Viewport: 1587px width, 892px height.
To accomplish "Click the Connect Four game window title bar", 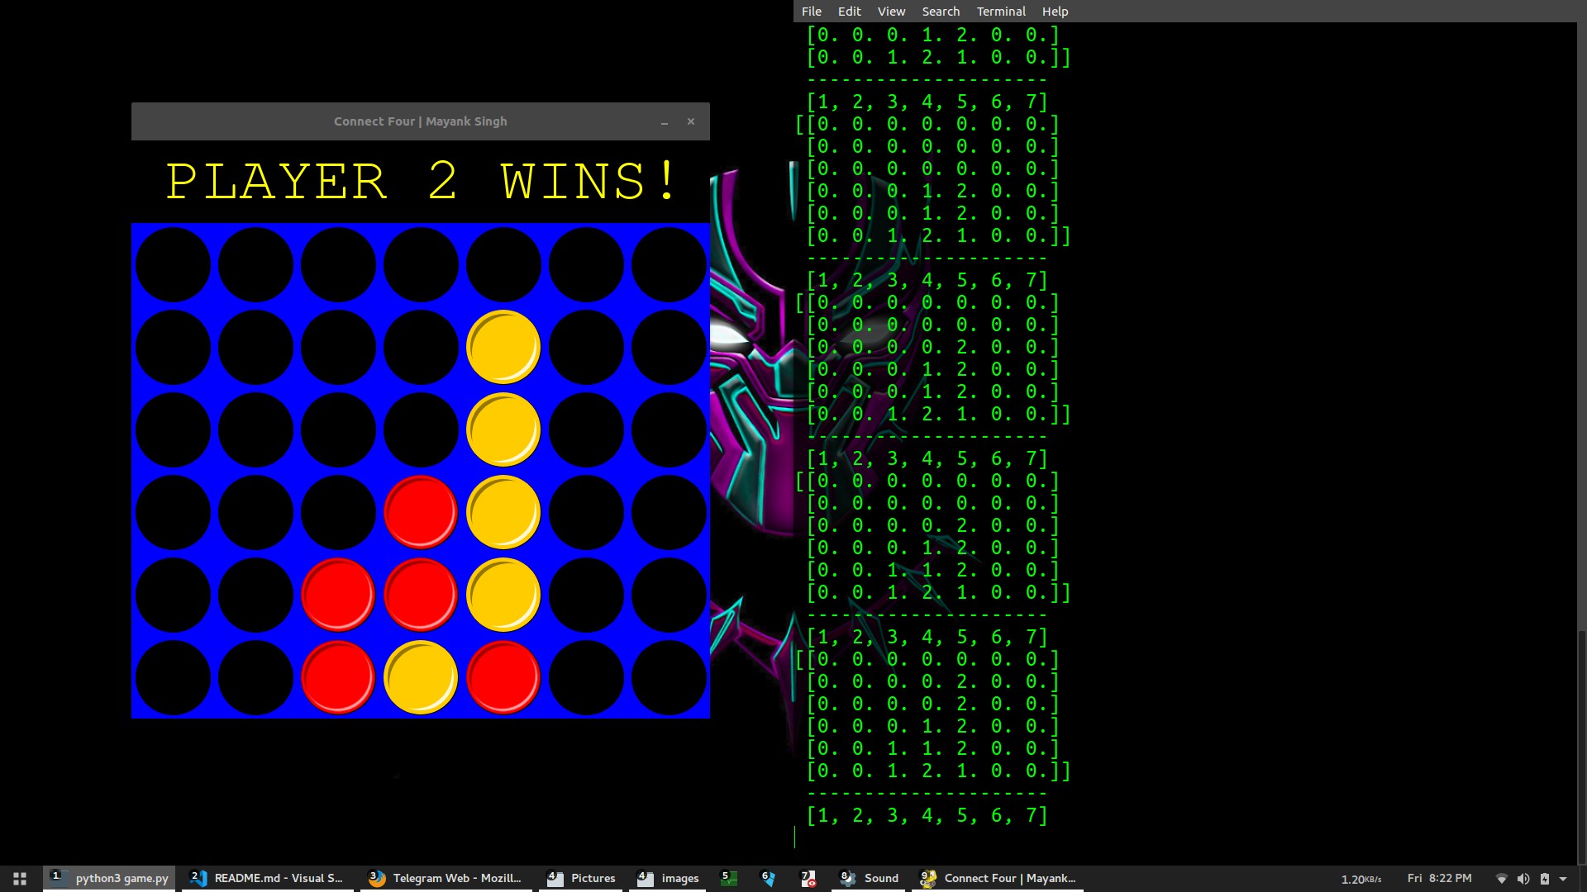I will 420,121.
